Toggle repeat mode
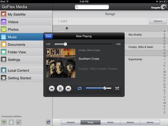This screenshot has height=126, width=168. pos(80,88)
